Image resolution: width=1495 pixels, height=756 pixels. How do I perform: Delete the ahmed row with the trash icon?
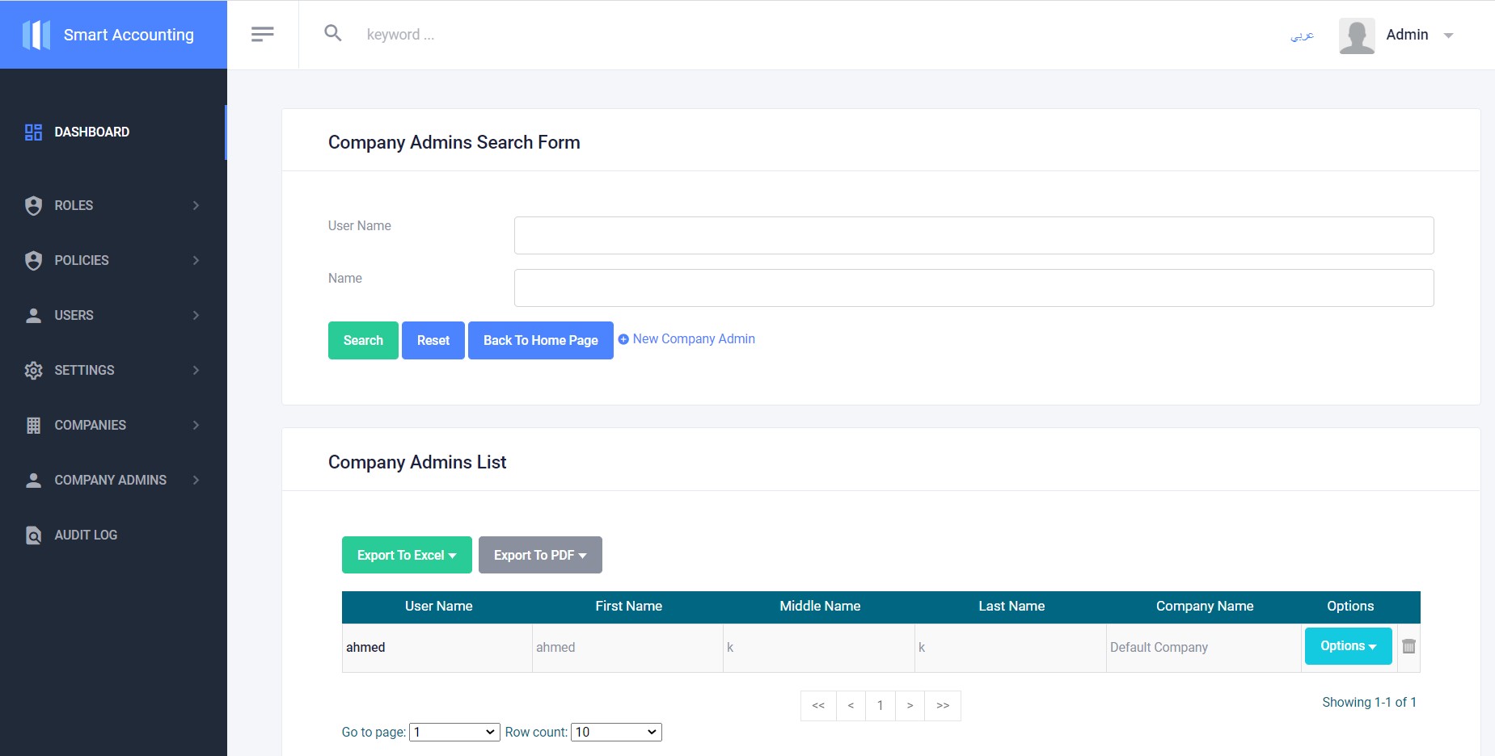click(1408, 646)
